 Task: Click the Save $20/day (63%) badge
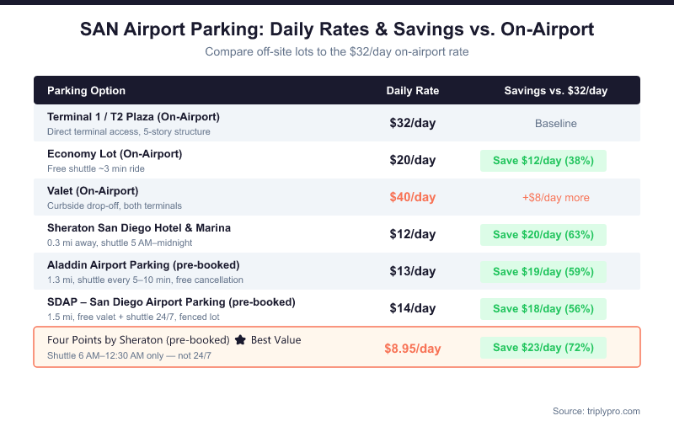pos(543,235)
